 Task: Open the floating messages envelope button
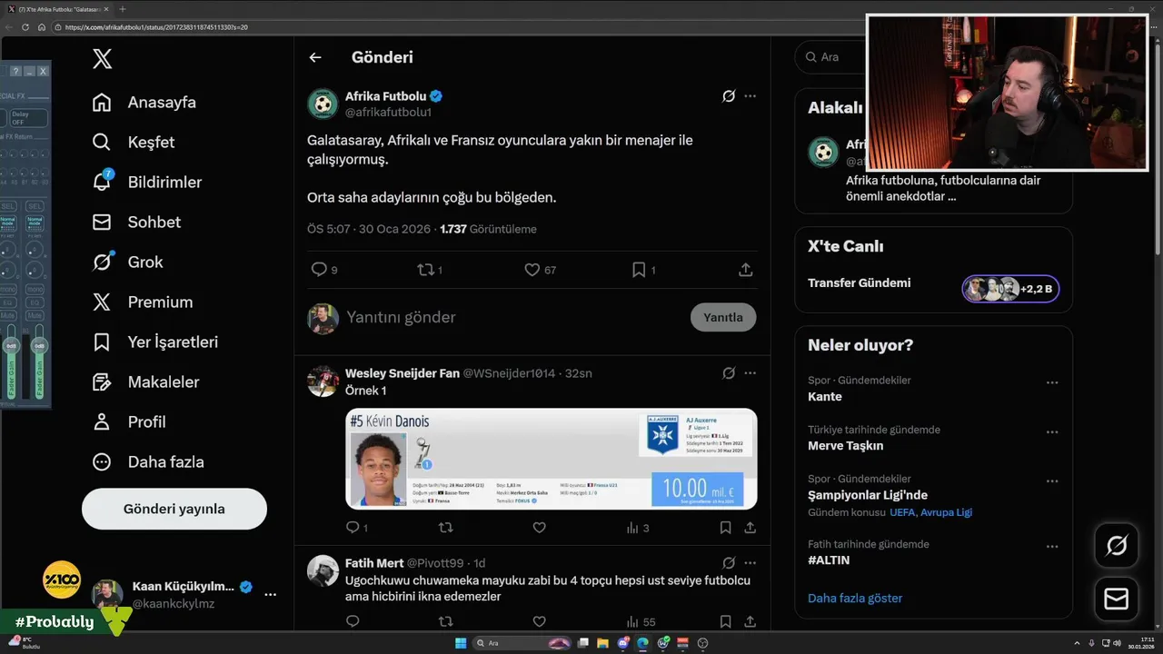point(1116,599)
